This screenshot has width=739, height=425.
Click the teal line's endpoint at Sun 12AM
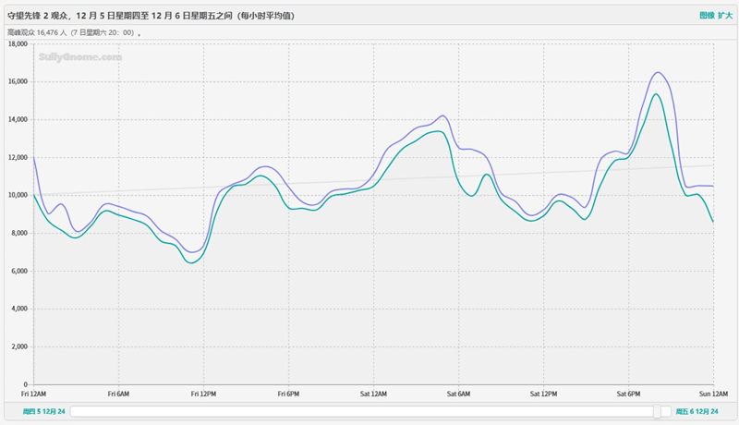point(713,222)
